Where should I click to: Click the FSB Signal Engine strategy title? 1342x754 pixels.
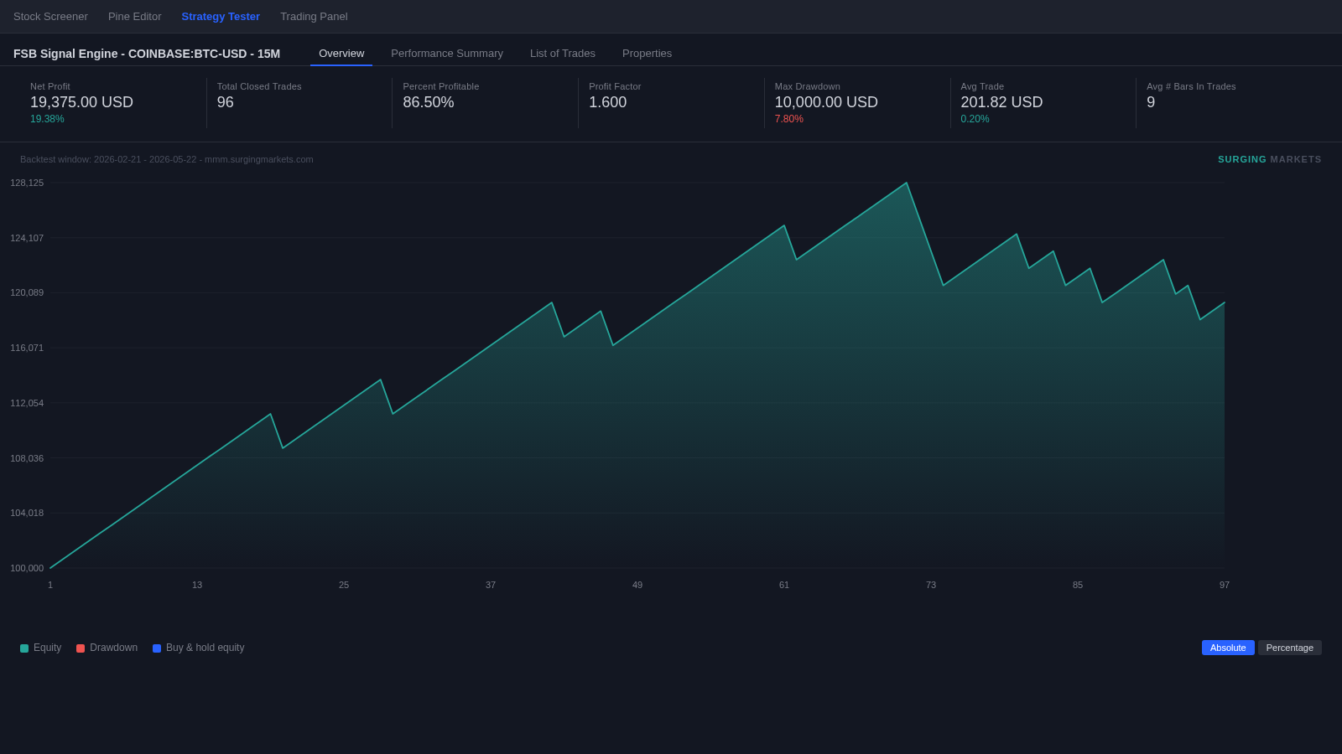(147, 54)
